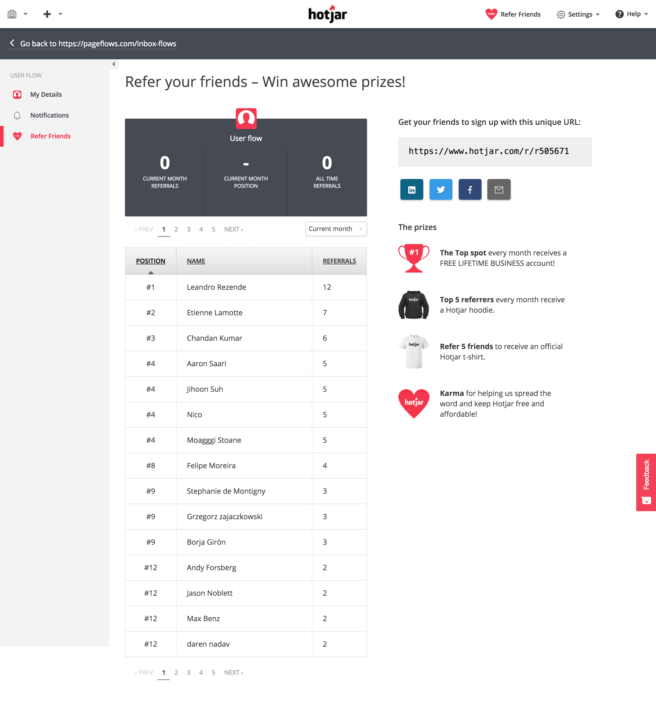
Task: Click the Hotjar t-shirt image
Action: [x=414, y=352]
